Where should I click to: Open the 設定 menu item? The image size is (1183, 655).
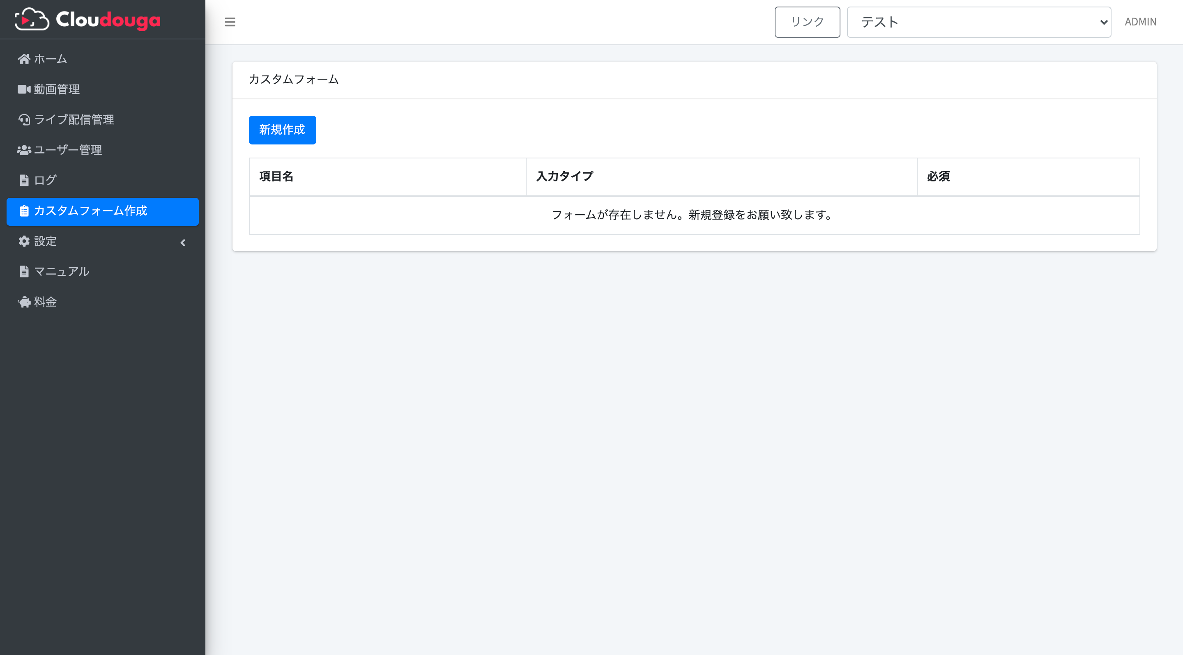pyautogui.click(x=102, y=241)
